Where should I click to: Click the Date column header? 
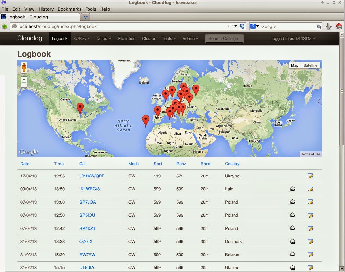pos(25,164)
